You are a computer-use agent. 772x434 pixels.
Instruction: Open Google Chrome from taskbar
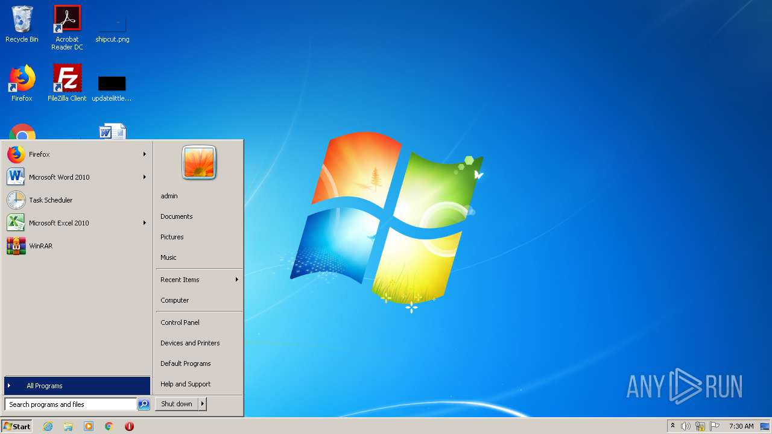pos(109,426)
